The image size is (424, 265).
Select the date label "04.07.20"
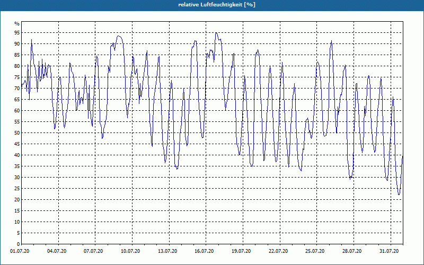[x=57, y=251]
